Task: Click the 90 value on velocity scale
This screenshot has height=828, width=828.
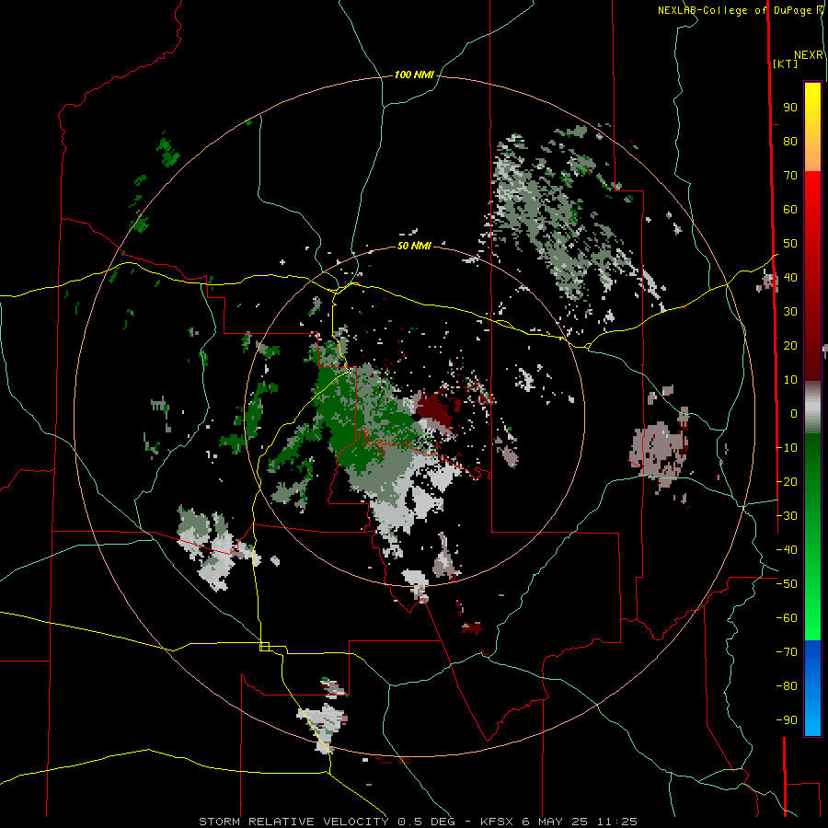Action: click(790, 108)
